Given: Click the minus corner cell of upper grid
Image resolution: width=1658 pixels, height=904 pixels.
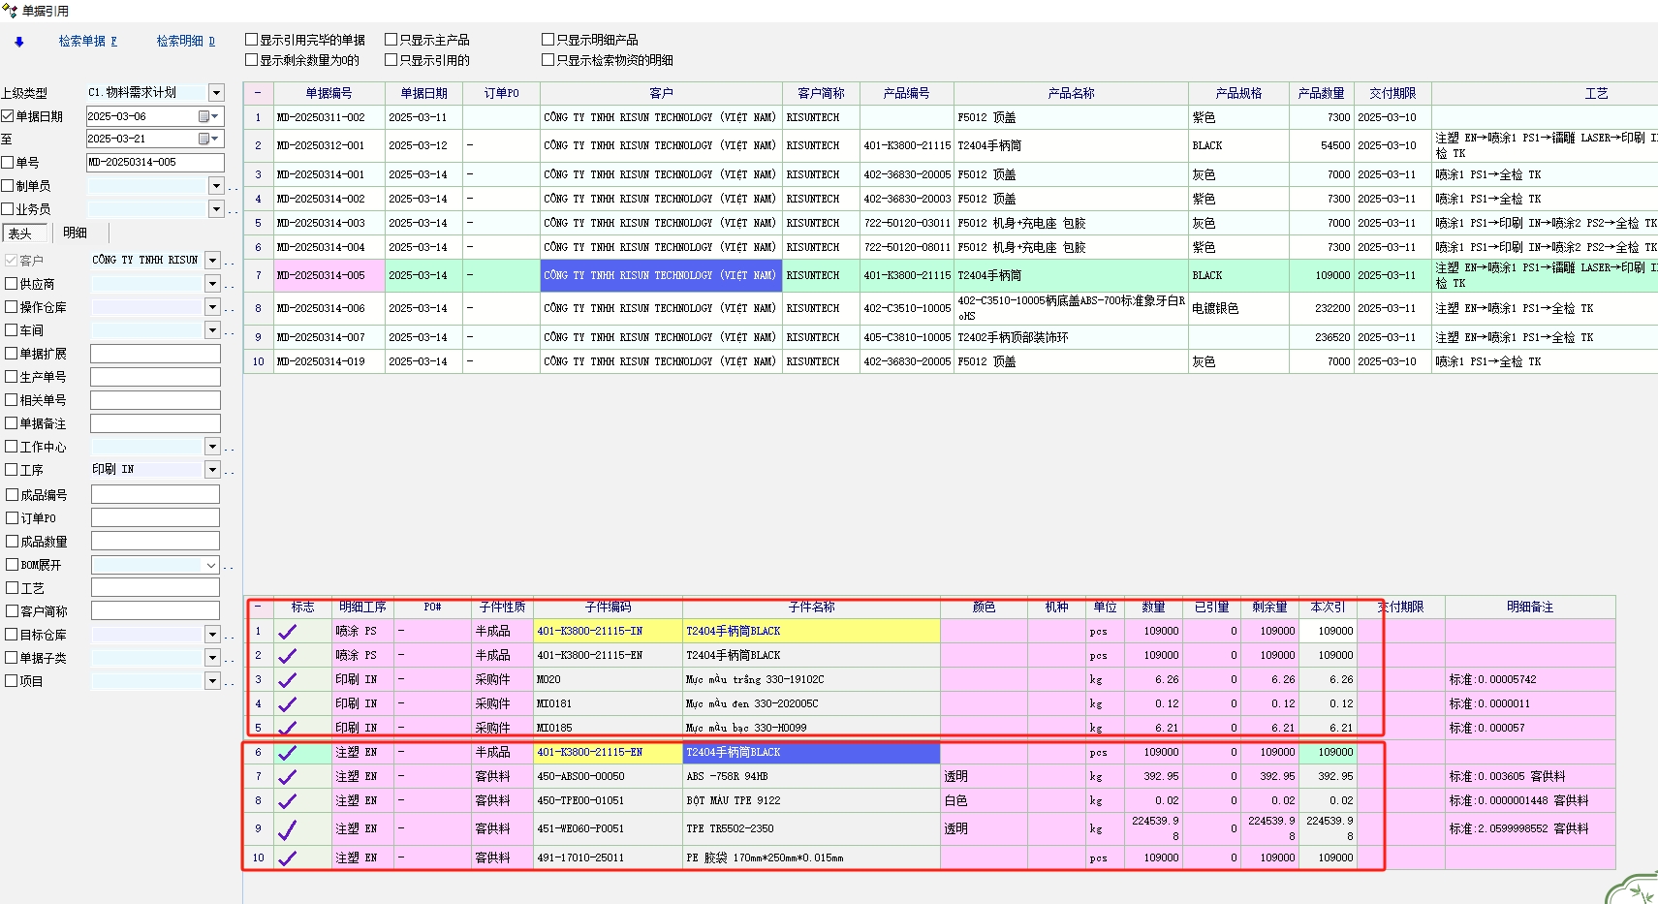Looking at the screenshot, I should 258,94.
